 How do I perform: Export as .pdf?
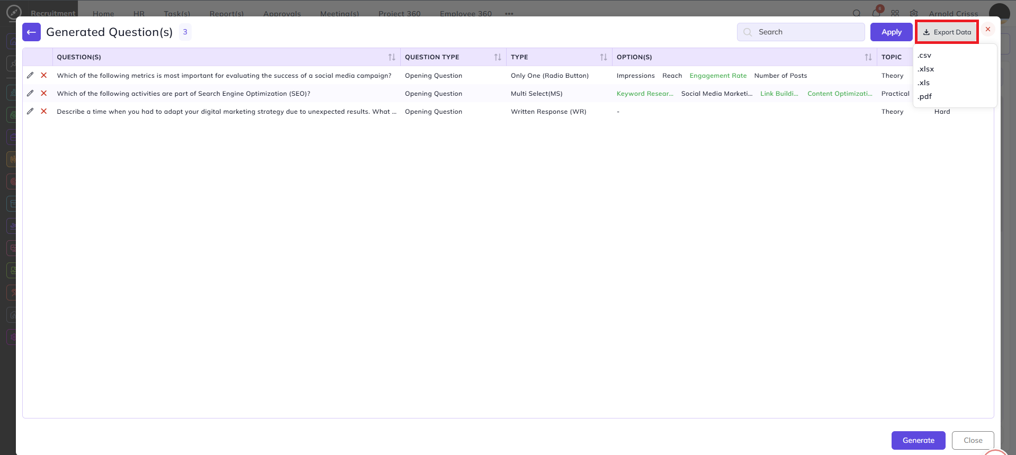(925, 97)
